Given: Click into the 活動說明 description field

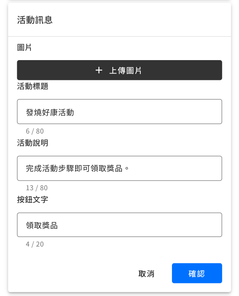Looking at the screenshot, I should click(172, 169).
